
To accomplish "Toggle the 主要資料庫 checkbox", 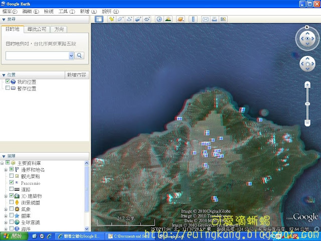I will point(8,163).
